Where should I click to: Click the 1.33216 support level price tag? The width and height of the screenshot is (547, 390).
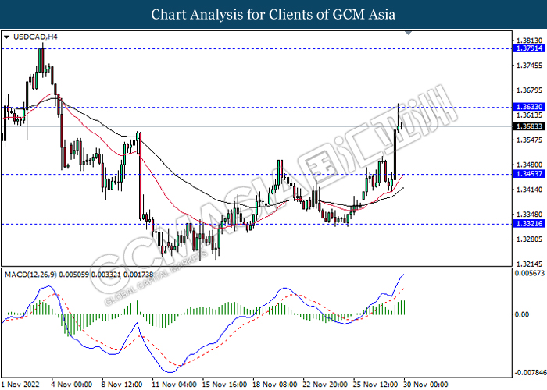coord(529,224)
